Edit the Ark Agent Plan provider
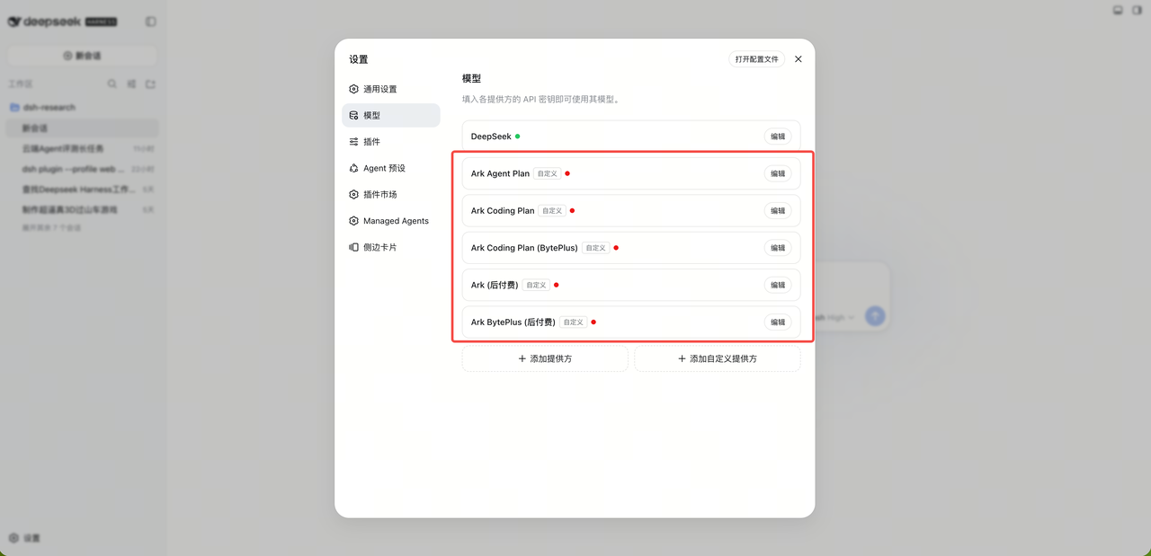Viewport: 1151px width, 556px height. tap(778, 173)
